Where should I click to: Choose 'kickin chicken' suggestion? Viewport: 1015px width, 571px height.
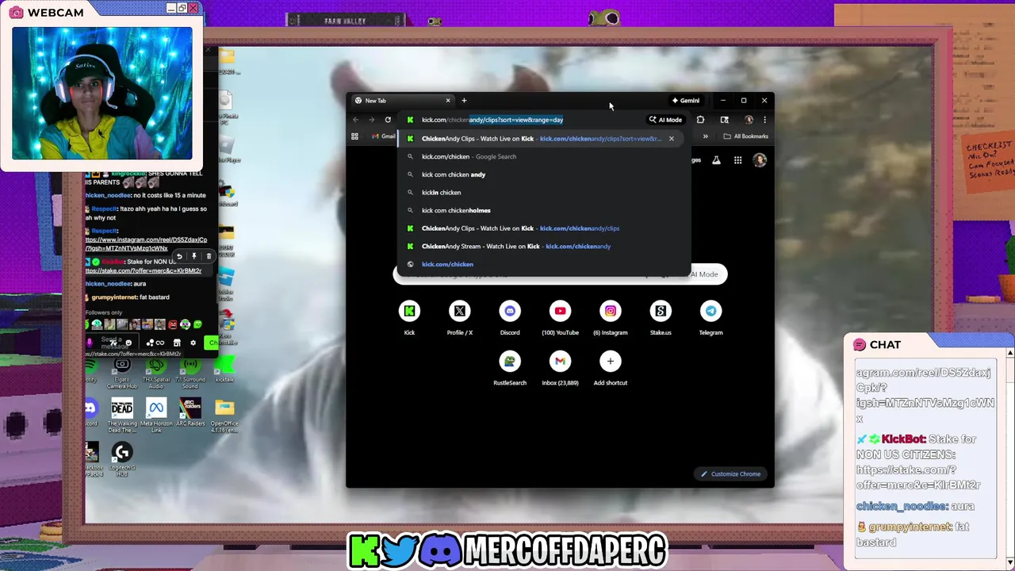click(x=544, y=192)
